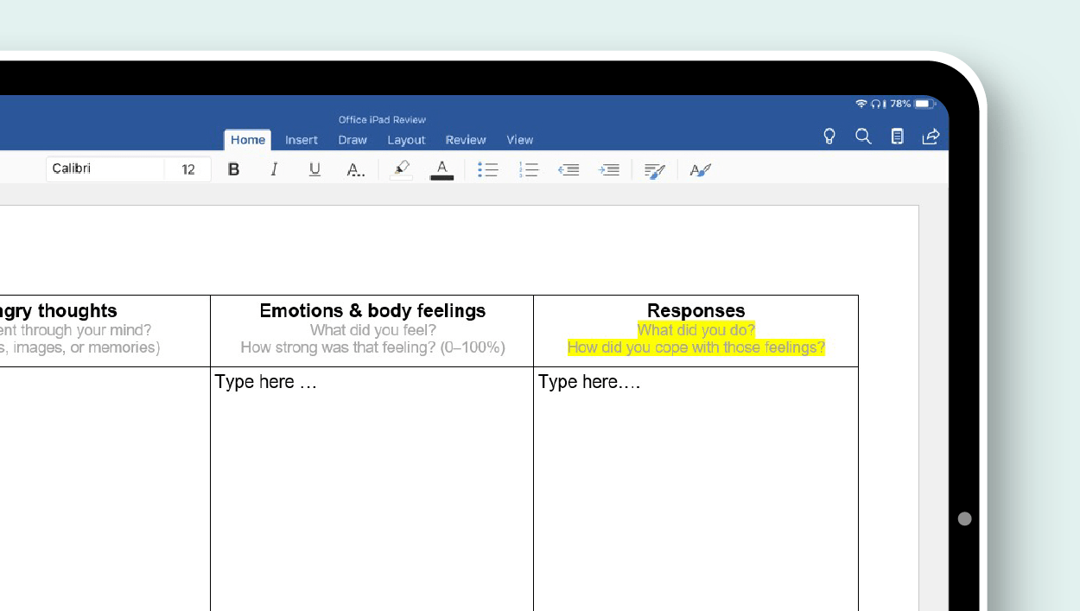Apply text highlight color
Screen dimensions: 1080x611
coord(401,169)
